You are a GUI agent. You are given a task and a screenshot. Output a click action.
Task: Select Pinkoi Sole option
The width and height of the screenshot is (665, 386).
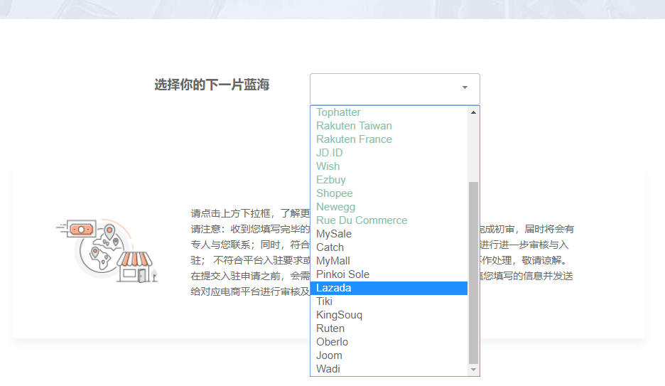pos(389,274)
